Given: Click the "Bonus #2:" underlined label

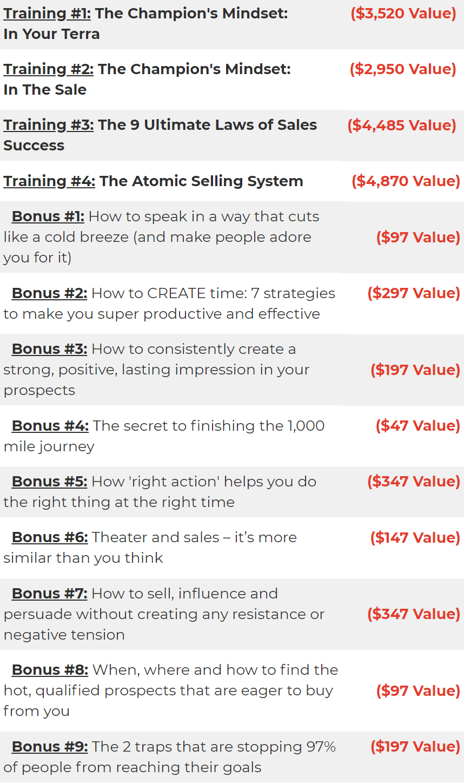Looking at the screenshot, I should (49, 293).
